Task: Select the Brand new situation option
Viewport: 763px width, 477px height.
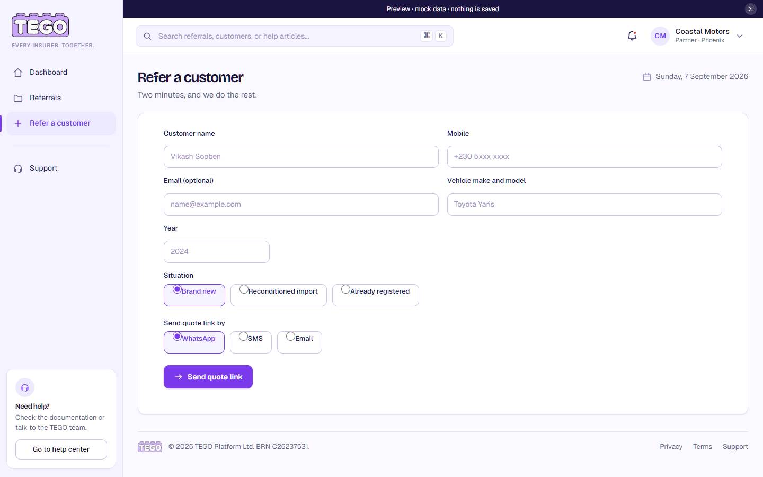Action: 194,295
